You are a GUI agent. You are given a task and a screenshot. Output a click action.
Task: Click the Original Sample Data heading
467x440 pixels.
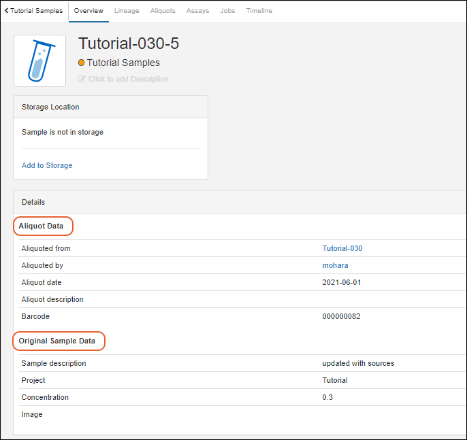click(x=57, y=340)
